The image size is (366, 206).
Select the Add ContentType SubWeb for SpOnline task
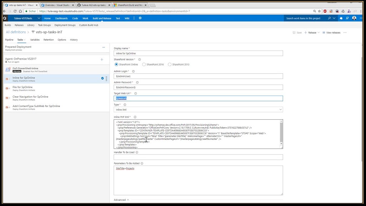coord(56,107)
